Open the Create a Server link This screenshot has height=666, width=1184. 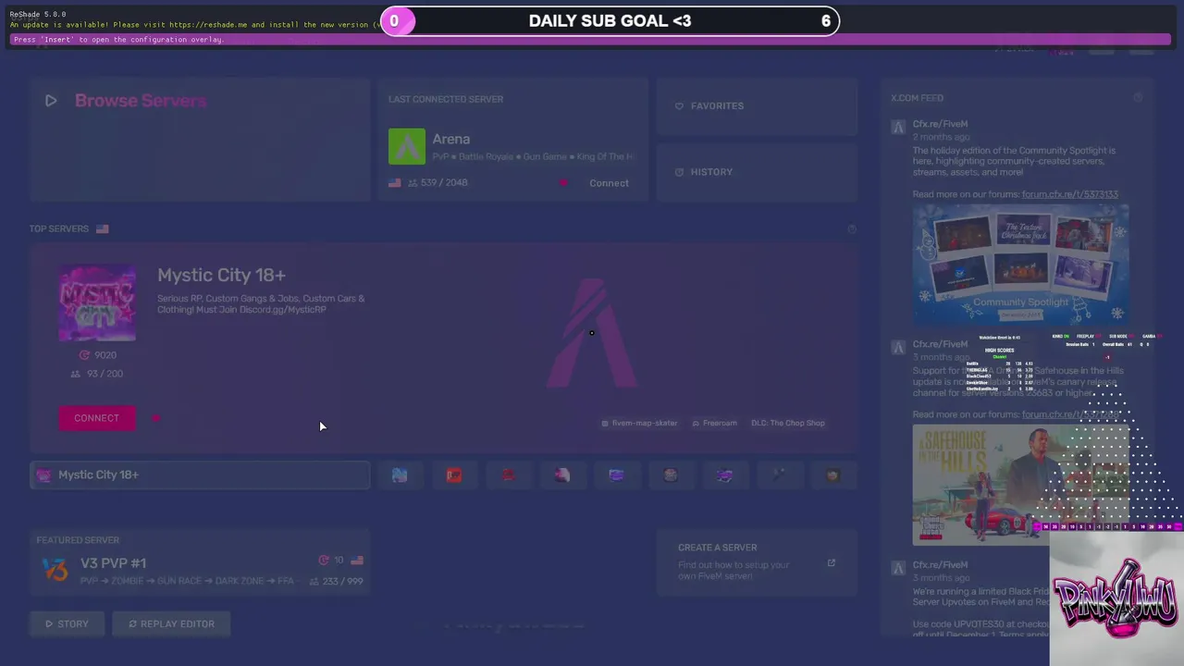(x=757, y=562)
